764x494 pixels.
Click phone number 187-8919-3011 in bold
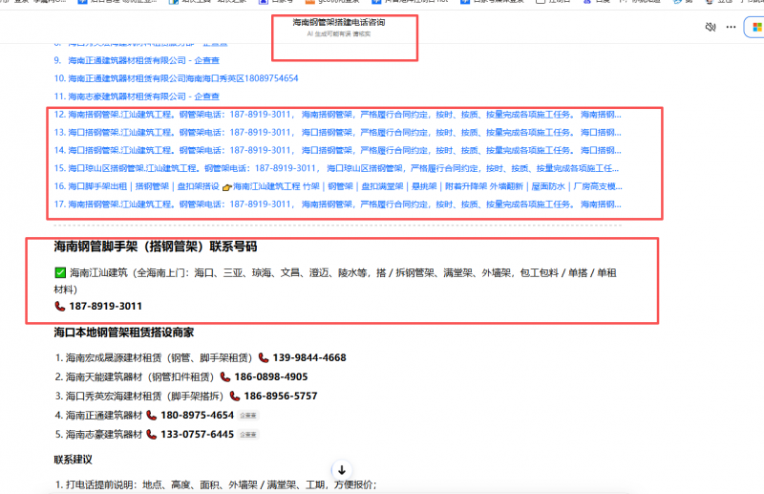106,307
